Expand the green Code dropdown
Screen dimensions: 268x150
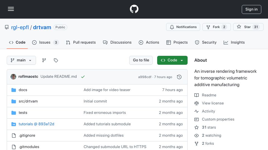(172, 60)
